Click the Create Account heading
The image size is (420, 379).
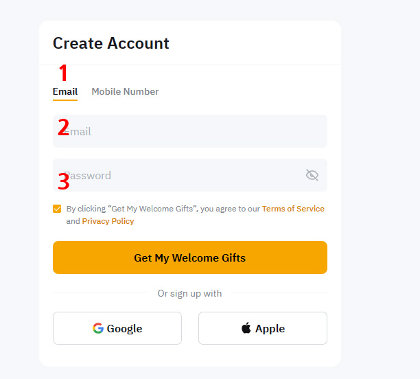coord(111,43)
